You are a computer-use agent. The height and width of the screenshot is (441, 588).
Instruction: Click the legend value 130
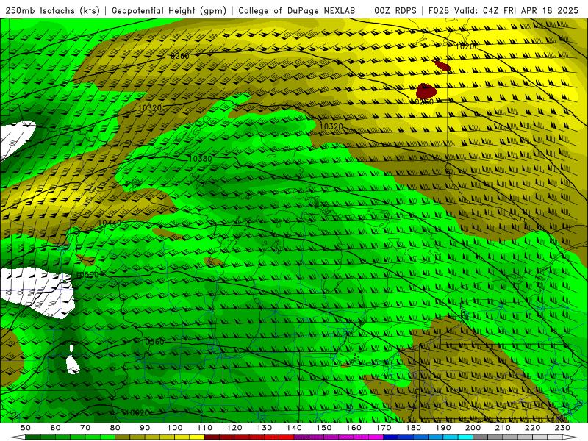264,428
